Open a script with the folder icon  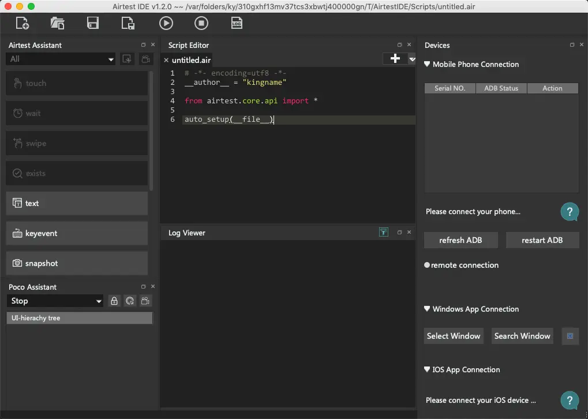coord(57,23)
